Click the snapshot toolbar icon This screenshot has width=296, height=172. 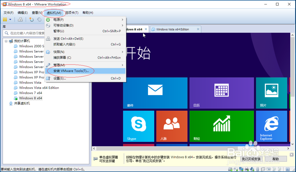click(32, 20)
